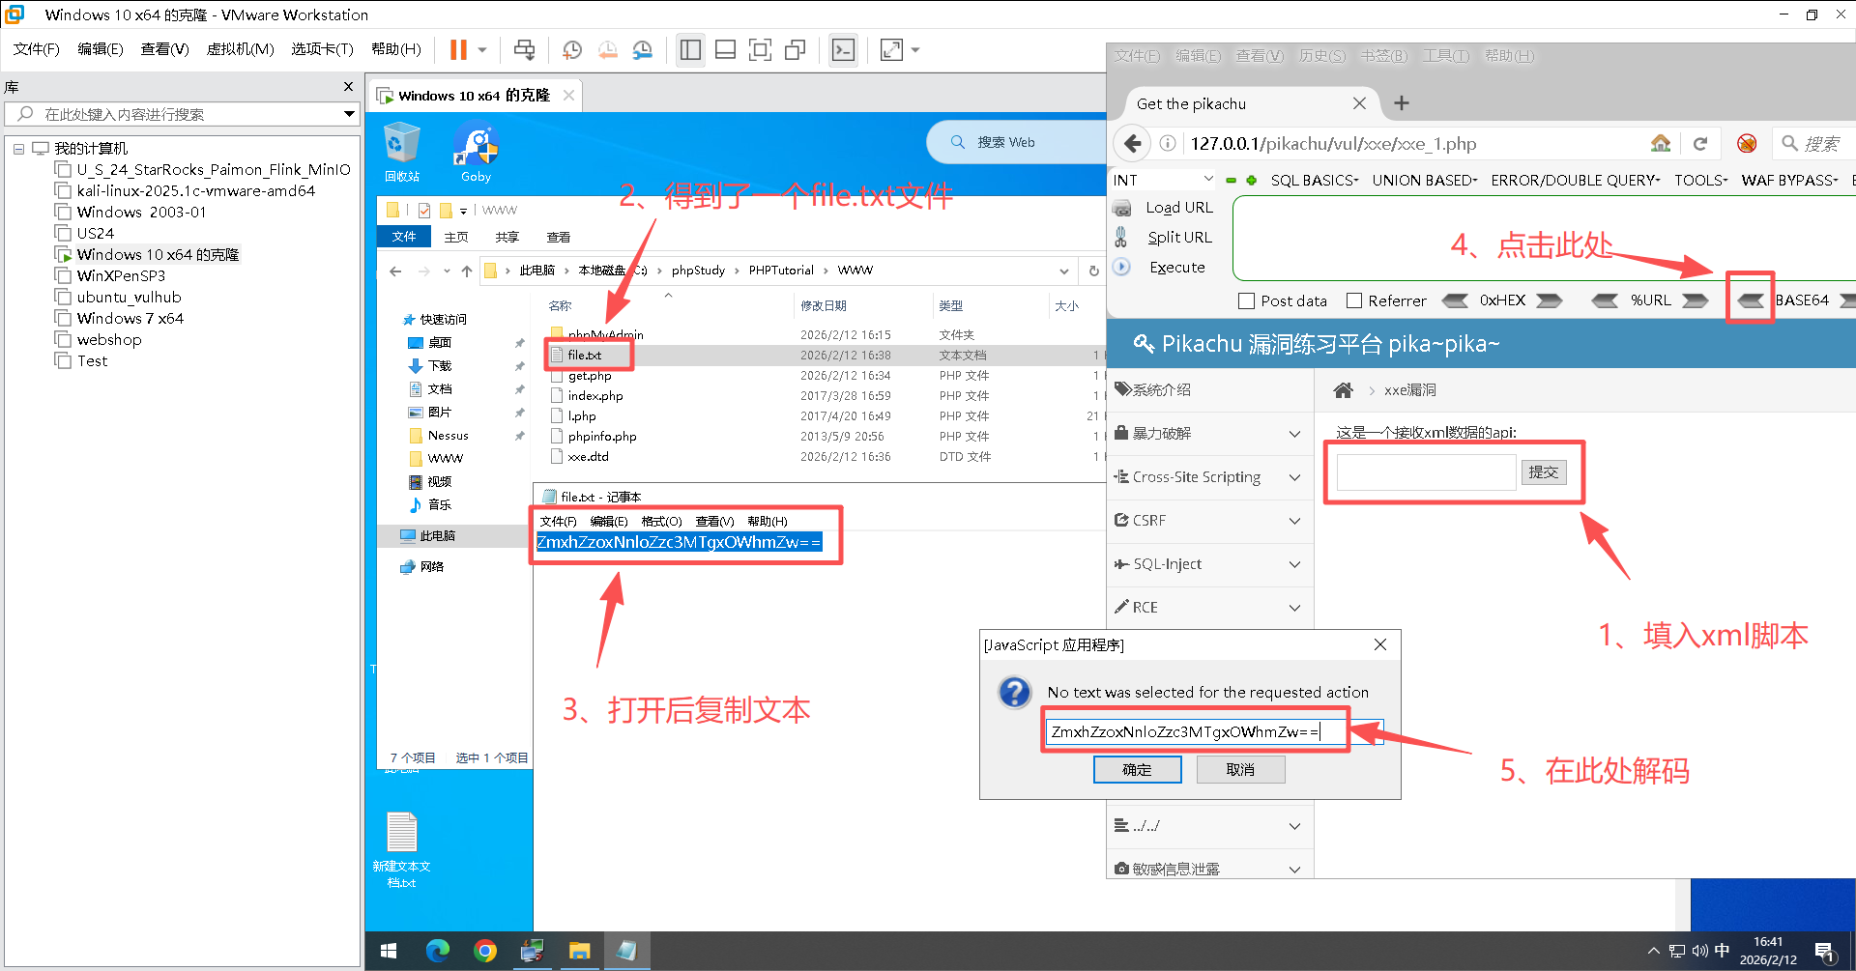Click the %URL decode left arrow
Viewport: 1856px width, 971px height.
(1605, 300)
